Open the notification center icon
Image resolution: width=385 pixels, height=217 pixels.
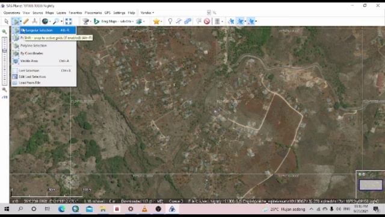376,209
